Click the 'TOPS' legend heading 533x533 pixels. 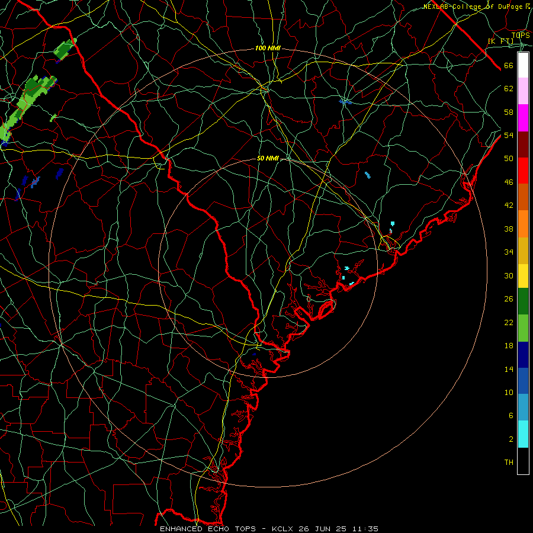(521, 35)
